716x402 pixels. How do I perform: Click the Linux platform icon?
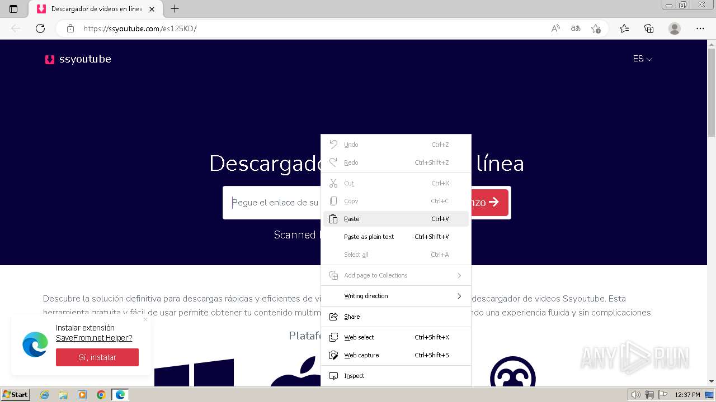[x=513, y=371]
